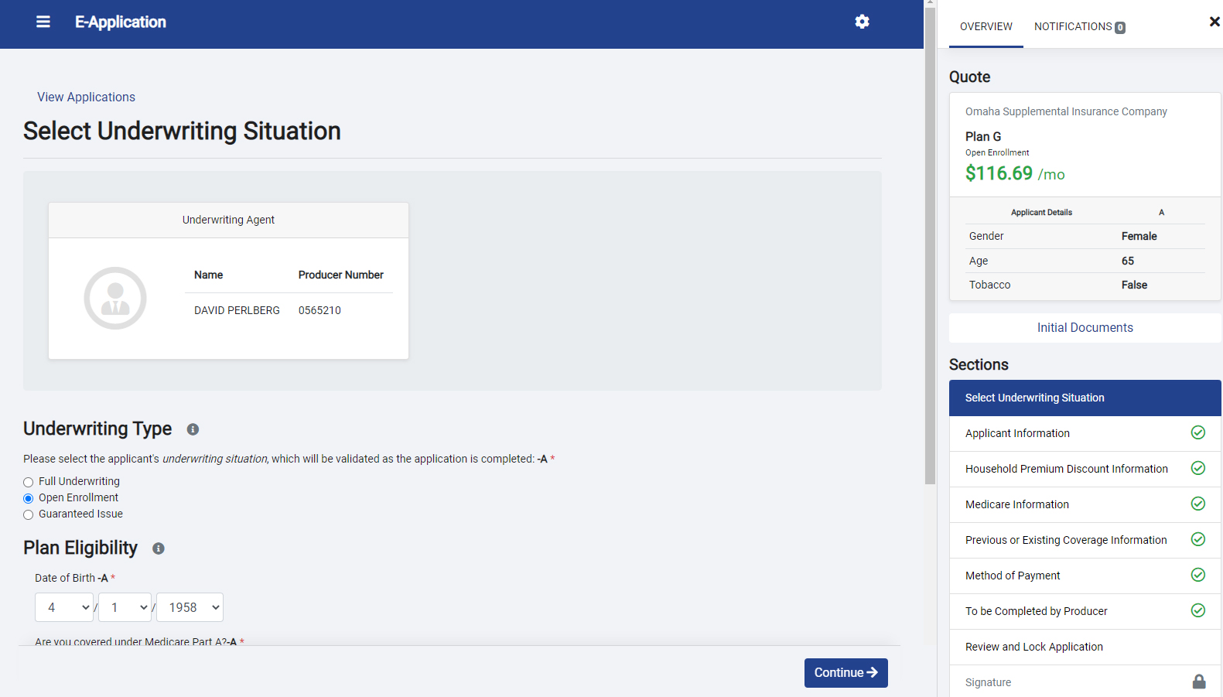Screen dimensions: 1223x697
Task: Click the underwriting agent avatar icon
Action: point(115,299)
